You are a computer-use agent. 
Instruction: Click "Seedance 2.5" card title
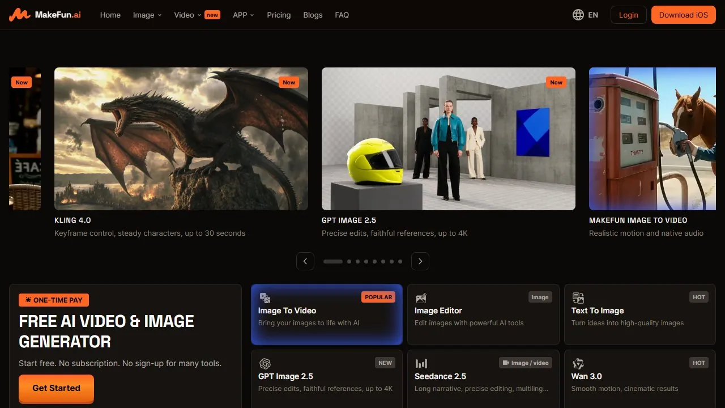click(x=441, y=376)
